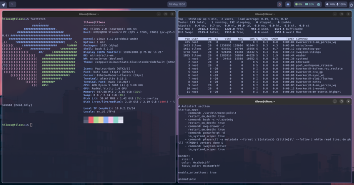Minimize the top process monitor window
The image size is (354, 185).
[335, 14]
